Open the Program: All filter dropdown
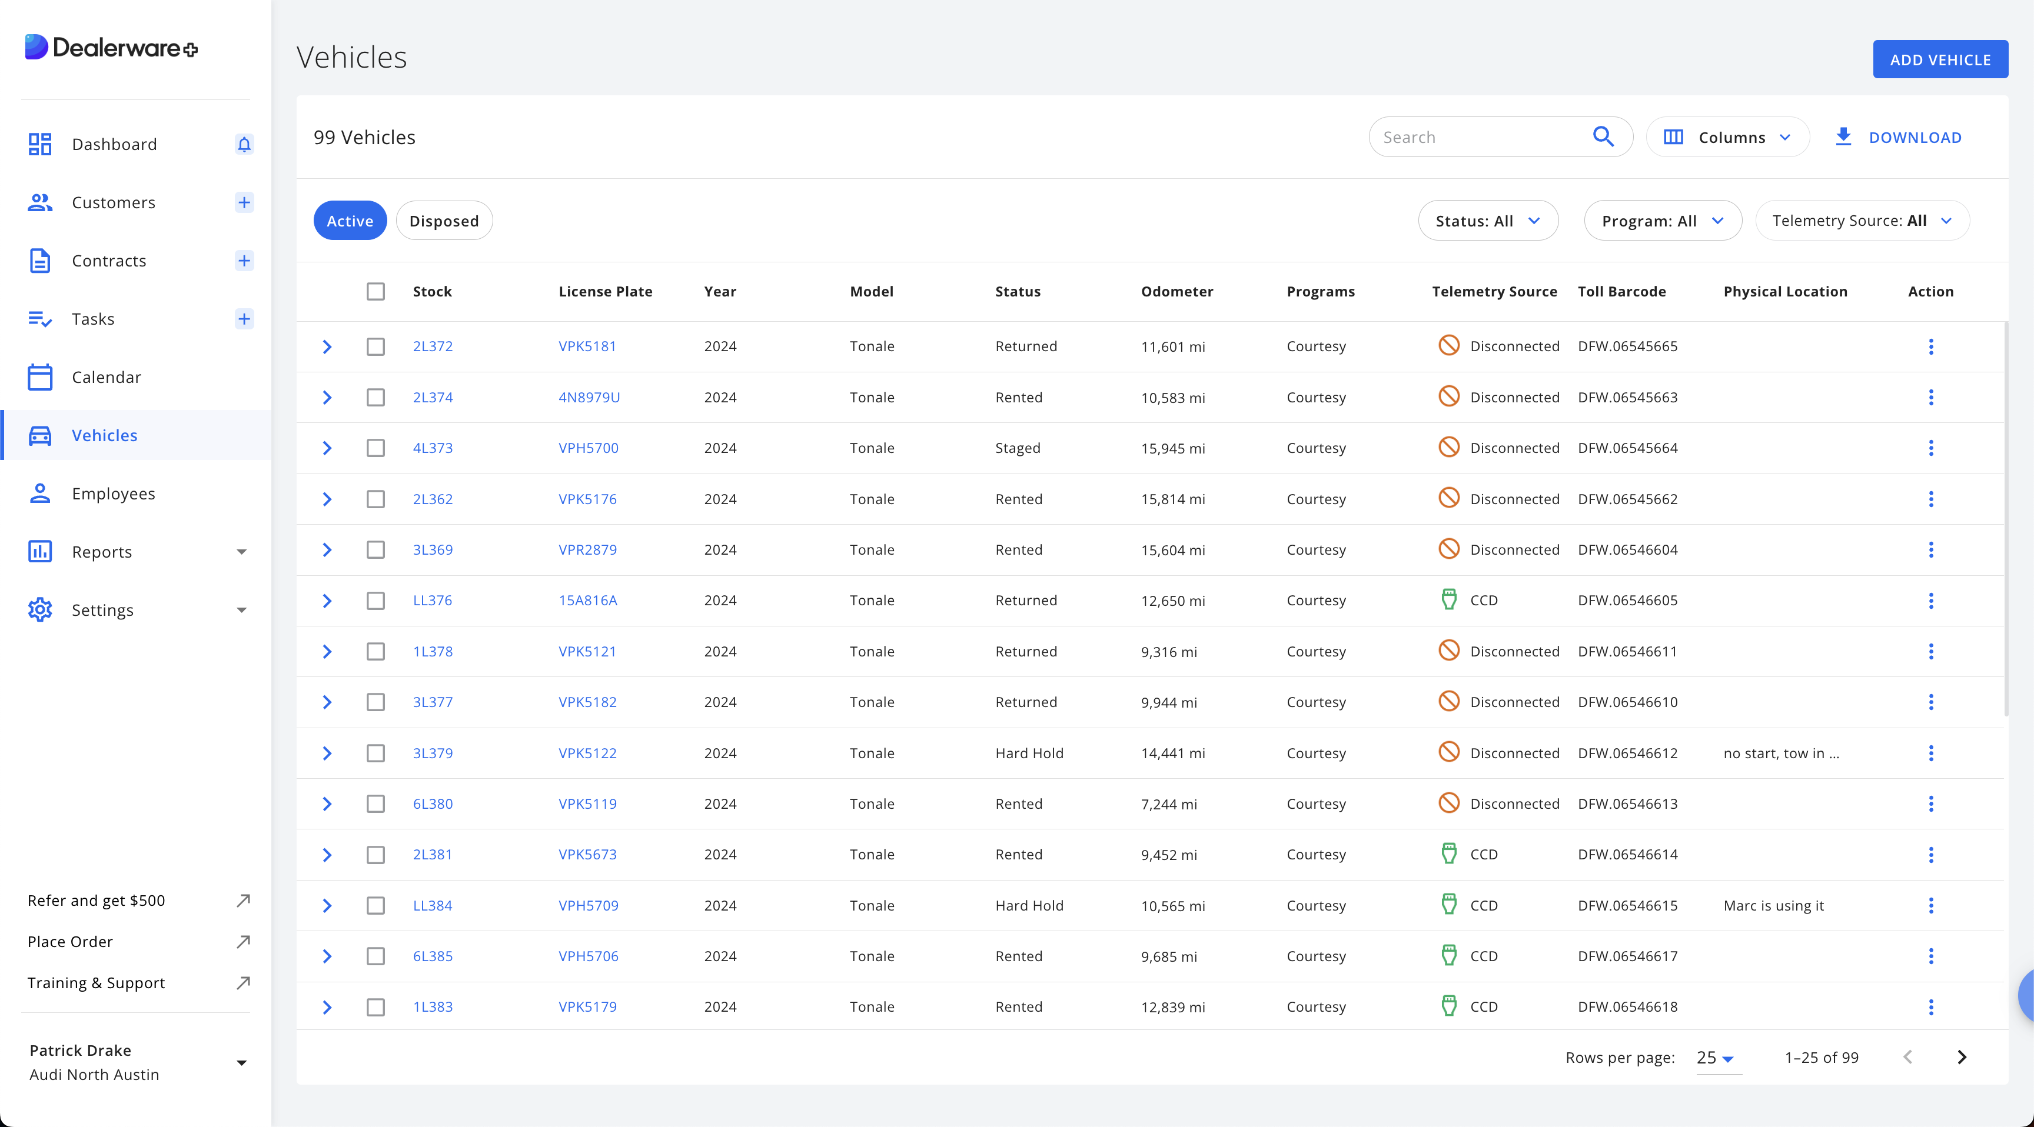Screen dimensions: 2034x1127 coord(1662,221)
